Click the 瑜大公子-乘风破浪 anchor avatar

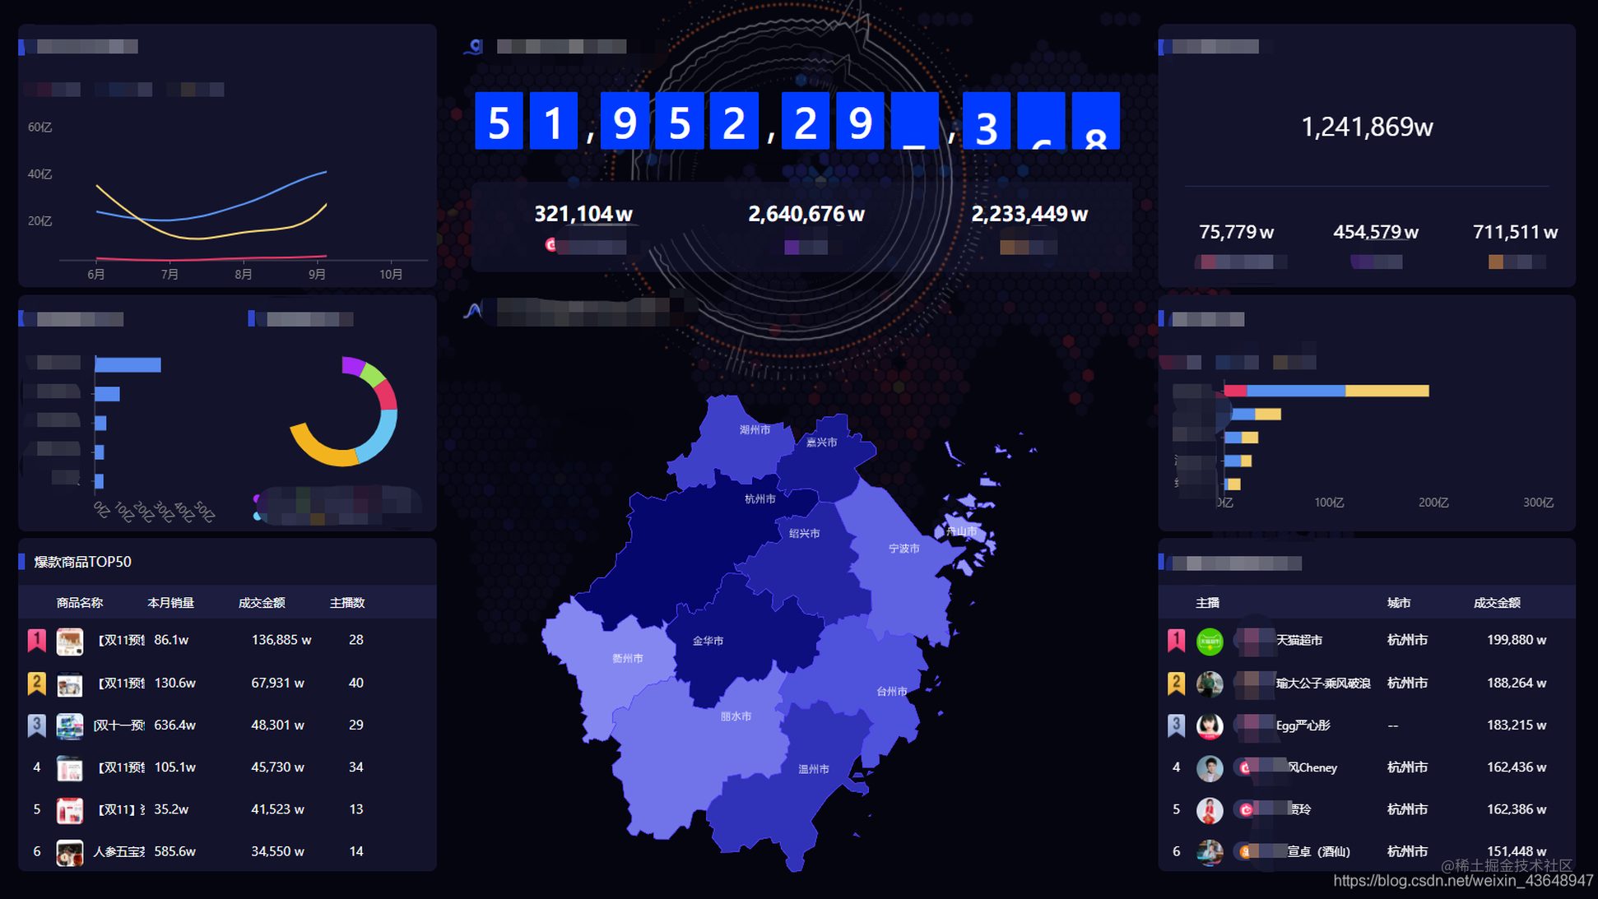[1210, 684]
